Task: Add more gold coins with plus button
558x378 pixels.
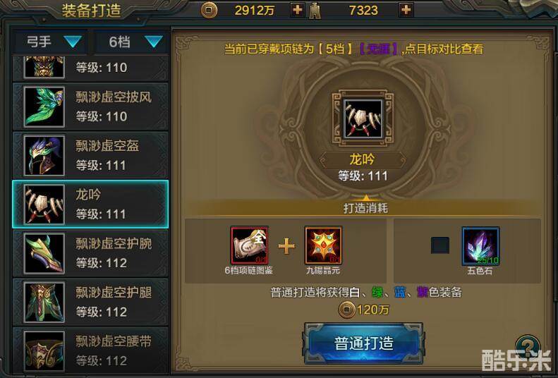Action: pyautogui.click(x=297, y=10)
